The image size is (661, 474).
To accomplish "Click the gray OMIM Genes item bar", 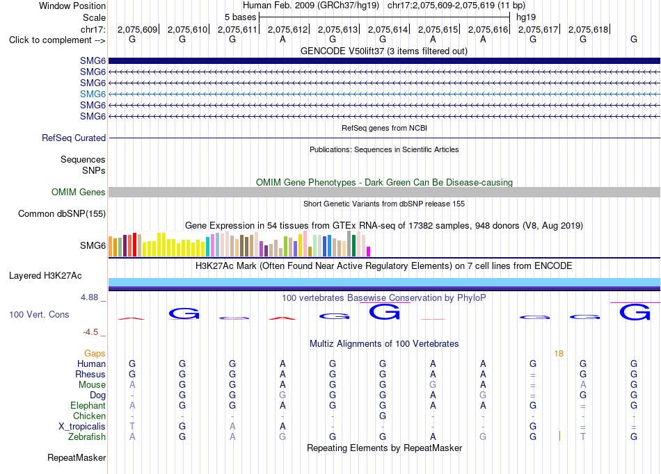I will pyautogui.click(x=384, y=192).
